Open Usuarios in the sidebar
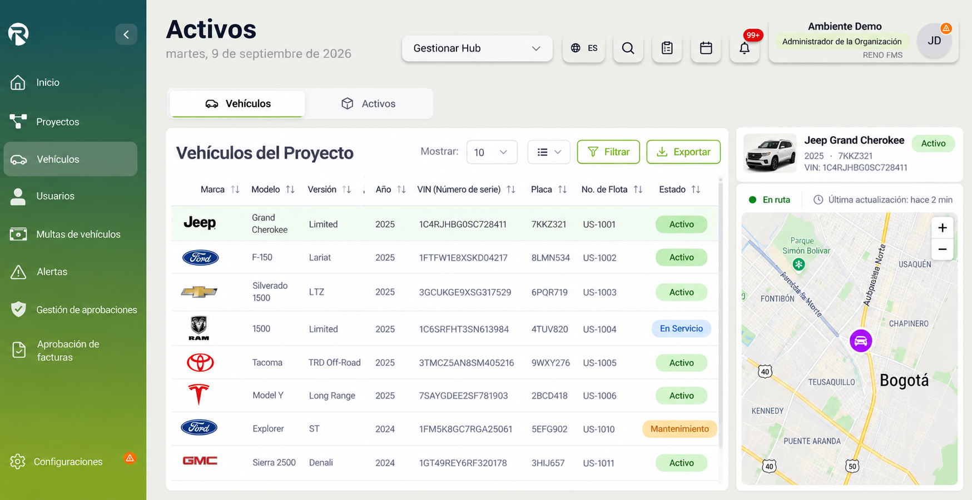 71,196
